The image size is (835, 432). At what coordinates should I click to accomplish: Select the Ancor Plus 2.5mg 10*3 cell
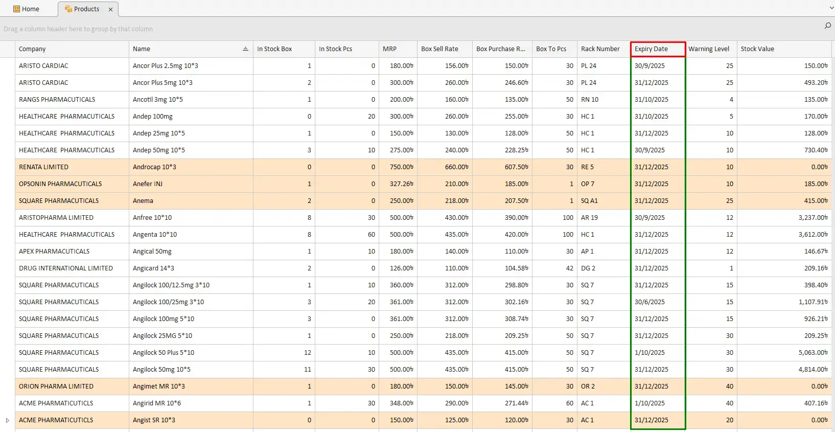pyautogui.click(x=191, y=66)
